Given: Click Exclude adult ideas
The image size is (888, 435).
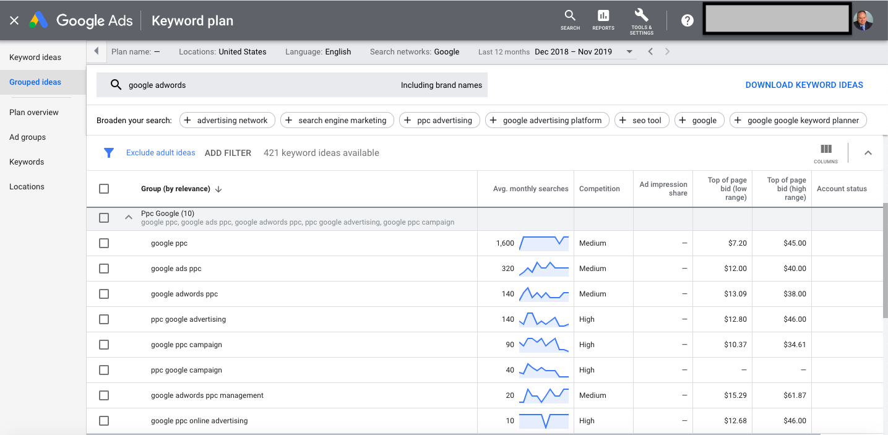Looking at the screenshot, I should (160, 152).
